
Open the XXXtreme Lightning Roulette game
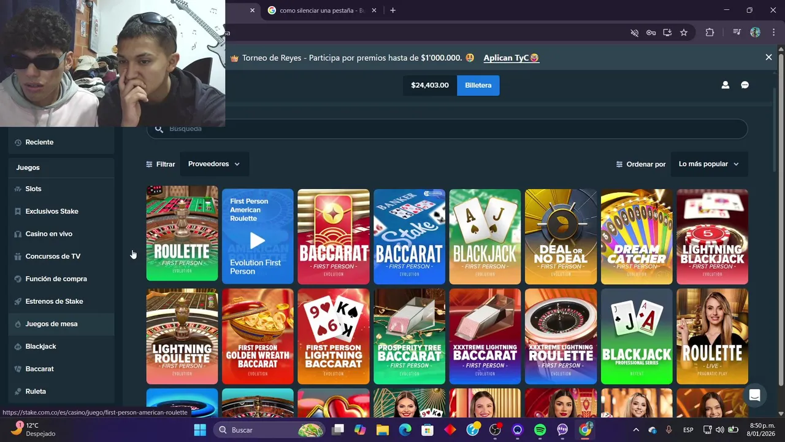pos(561,336)
